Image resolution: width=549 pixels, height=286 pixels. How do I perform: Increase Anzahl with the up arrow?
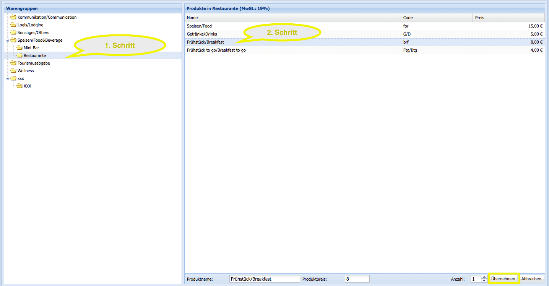(484, 277)
